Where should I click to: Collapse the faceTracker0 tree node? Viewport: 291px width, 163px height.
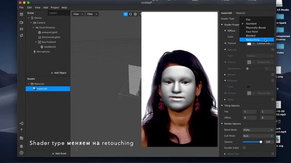click(x=36, y=42)
